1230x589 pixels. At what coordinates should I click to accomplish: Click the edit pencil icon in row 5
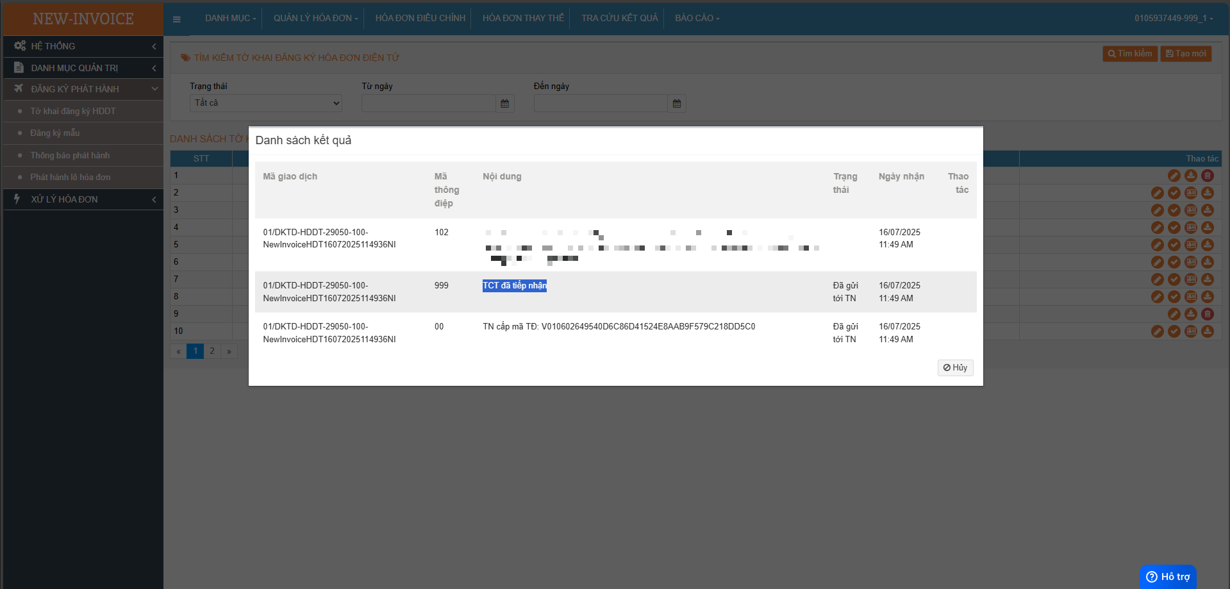(1157, 244)
